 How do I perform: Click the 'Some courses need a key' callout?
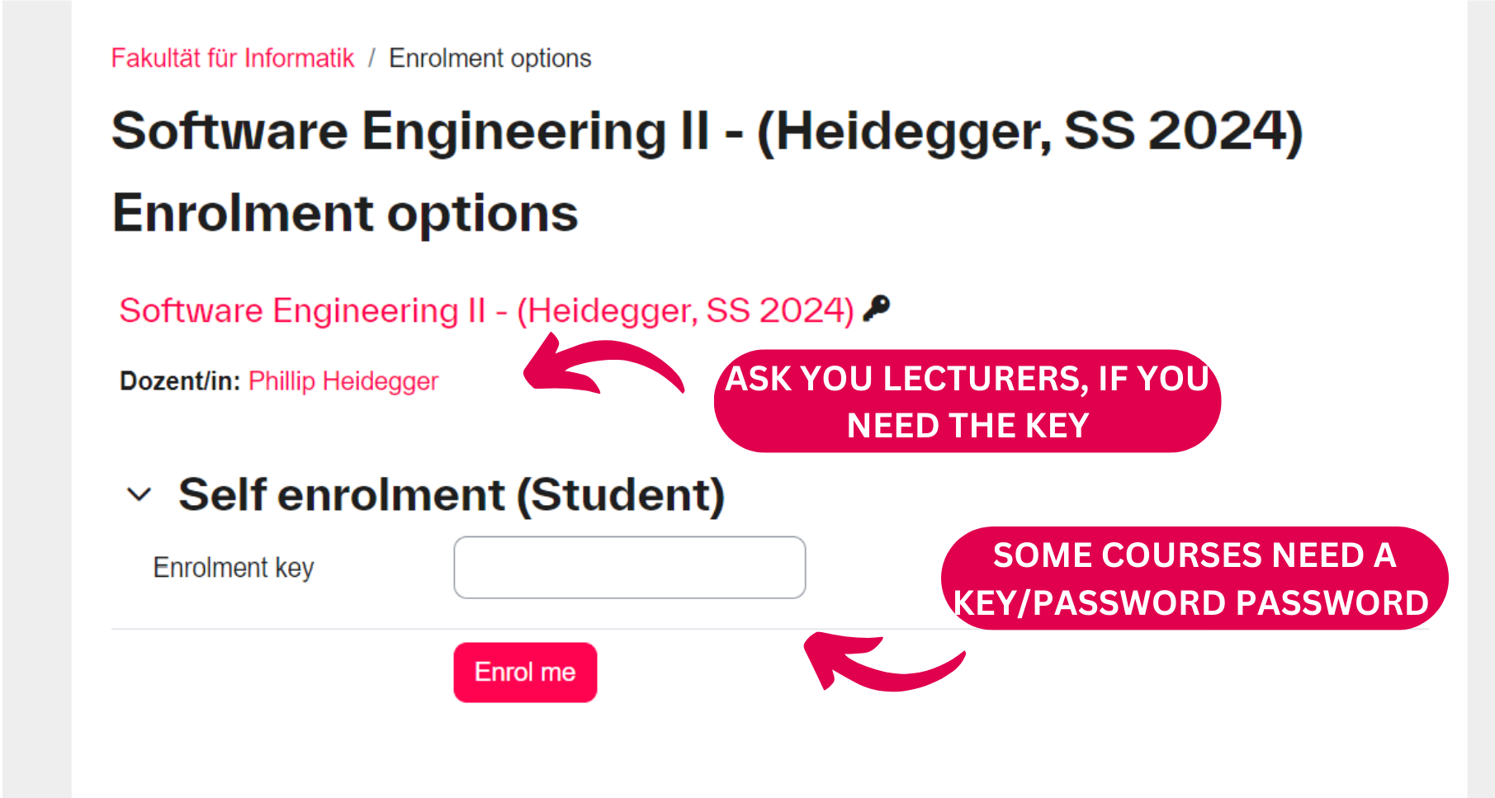coord(1193,578)
